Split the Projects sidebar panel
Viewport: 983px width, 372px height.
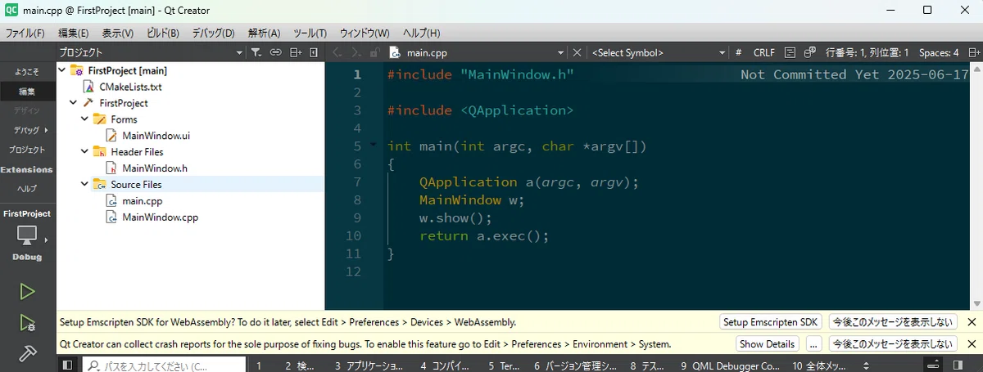point(295,52)
